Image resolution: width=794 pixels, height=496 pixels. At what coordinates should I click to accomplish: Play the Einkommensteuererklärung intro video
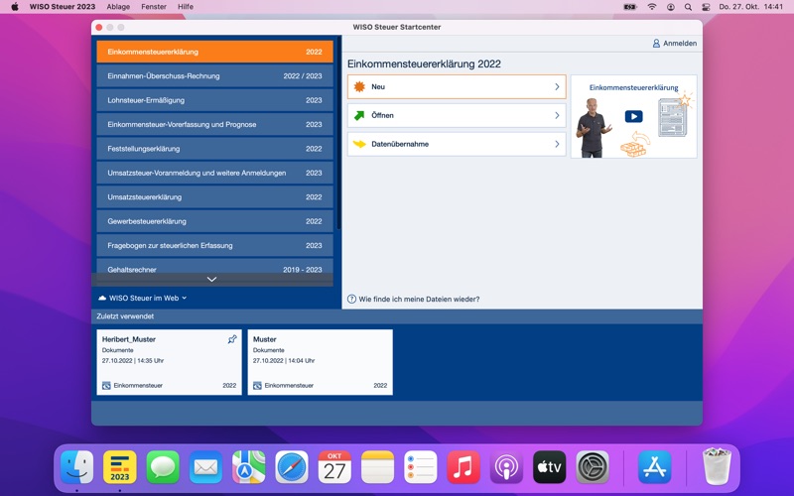633,116
